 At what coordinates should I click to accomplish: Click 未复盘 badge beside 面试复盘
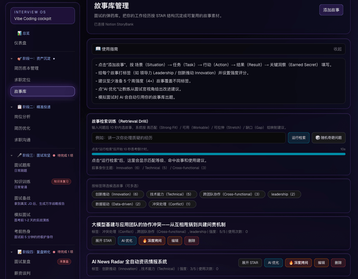[x=64, y=262]
